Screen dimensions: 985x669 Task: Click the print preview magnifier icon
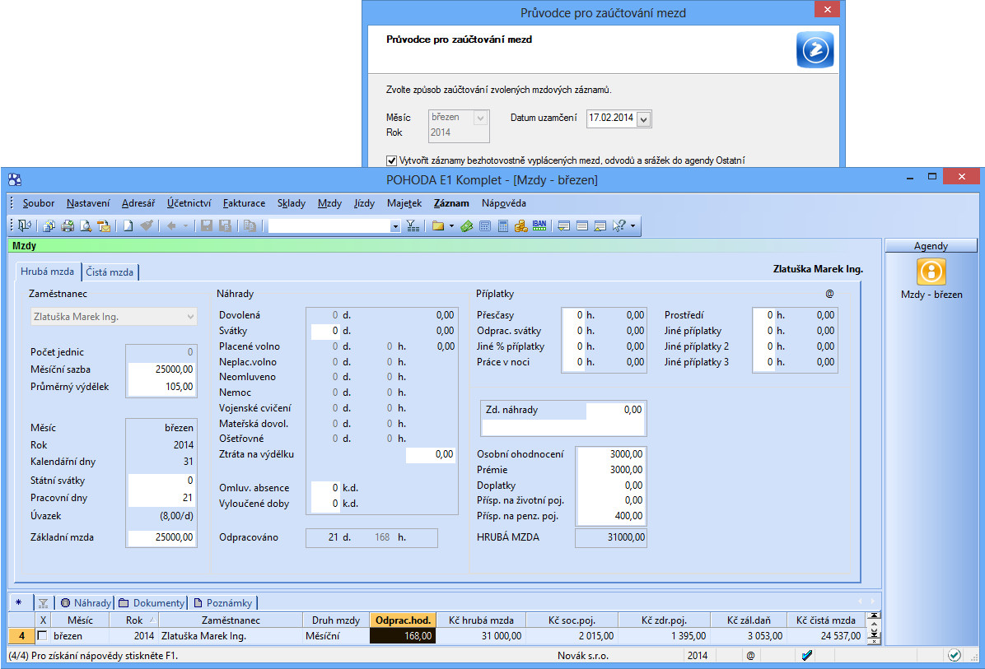point(86,226)
